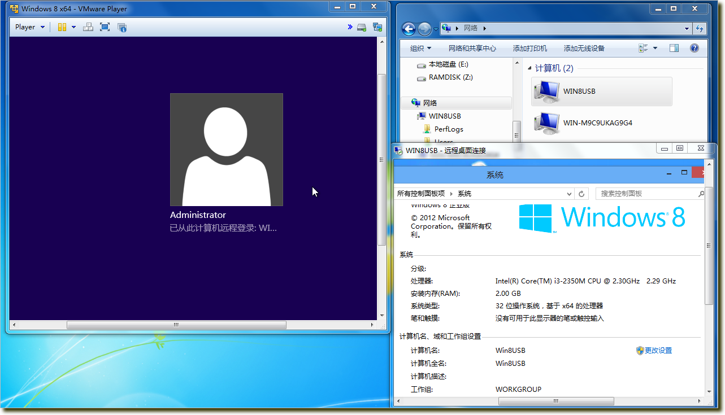
Task: Open the Player menu in VMware Player
Action: 29,27
